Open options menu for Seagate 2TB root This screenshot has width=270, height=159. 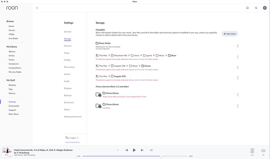[238, 78]
